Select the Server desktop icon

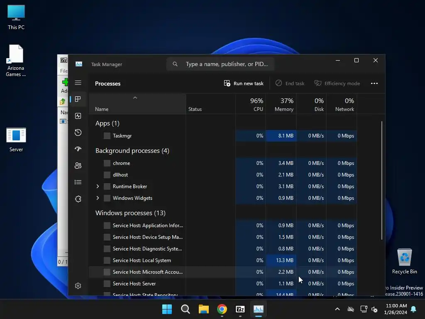(x=16, y=140)
